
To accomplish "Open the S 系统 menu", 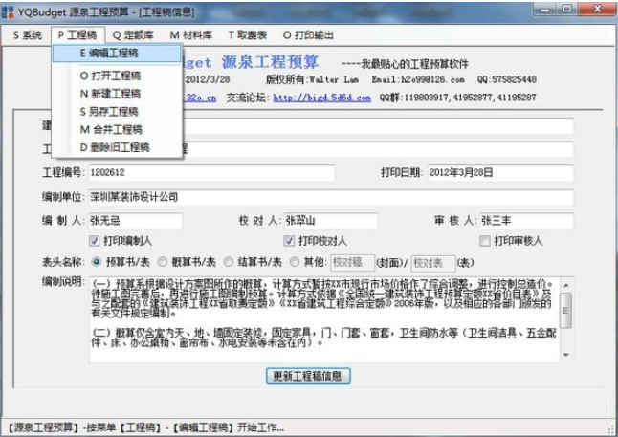I will (x=27, y=35).
